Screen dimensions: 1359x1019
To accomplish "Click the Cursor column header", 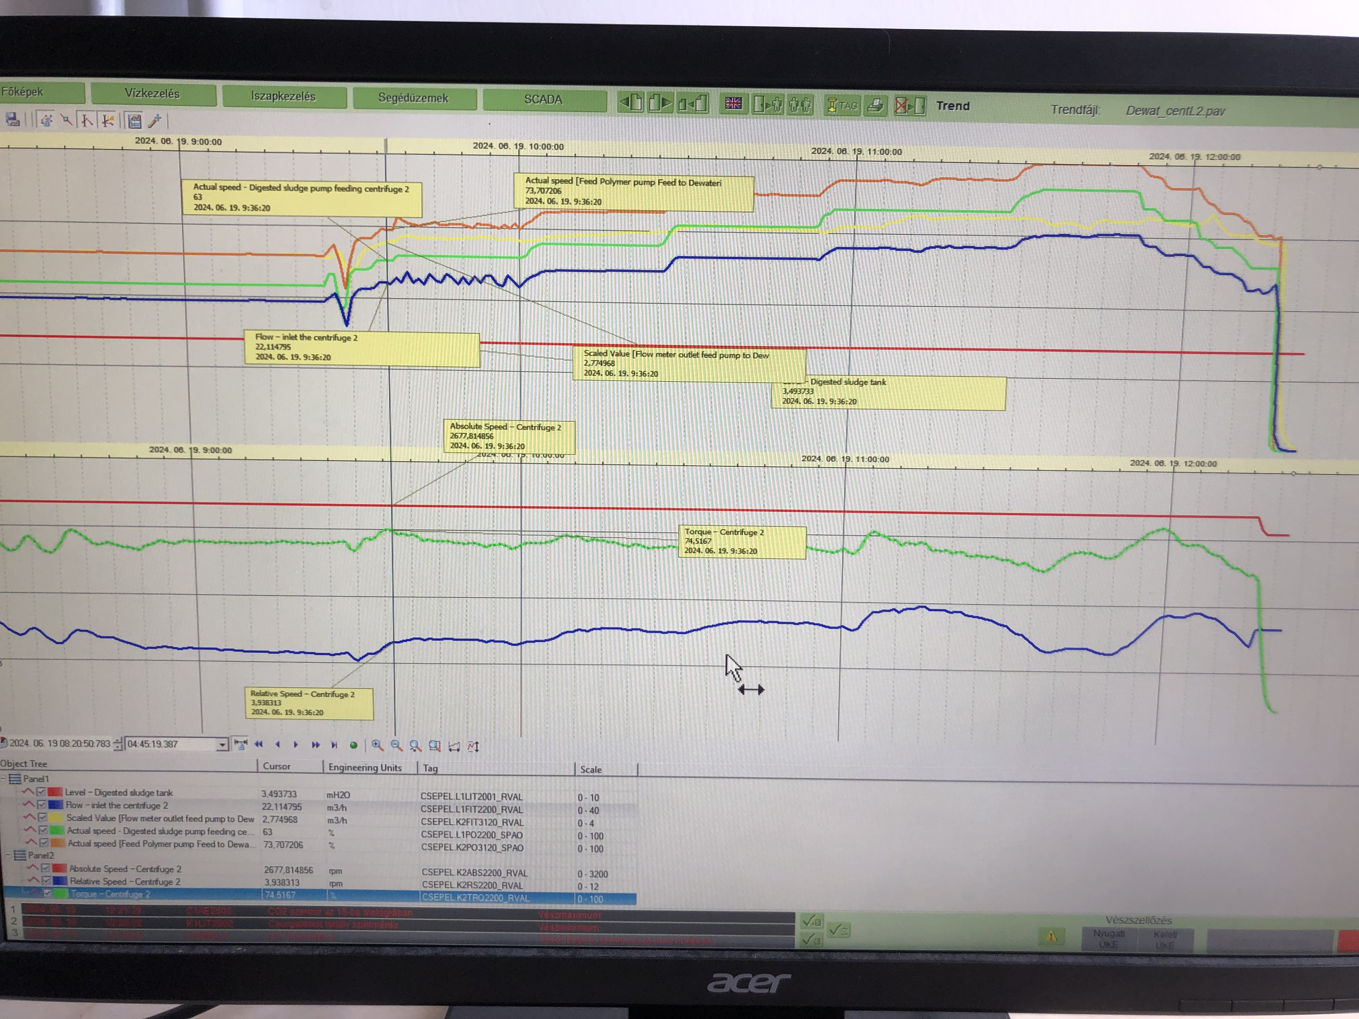I will (x=276, y=766).
